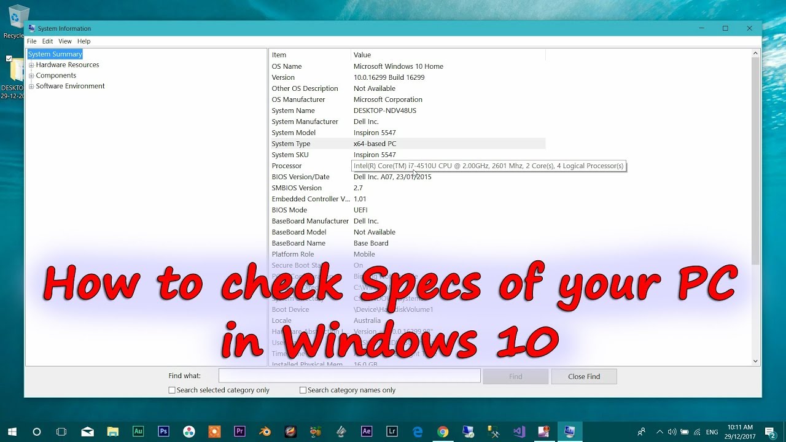786x442 pixels.
Task: Launch Adobe Audition from the taskbar
Action: coord(138,432)
